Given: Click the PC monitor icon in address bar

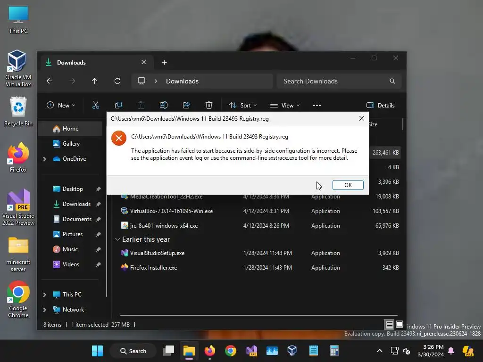Looking at the screenshot, I should pyautogui.click(x=142, y=81).
